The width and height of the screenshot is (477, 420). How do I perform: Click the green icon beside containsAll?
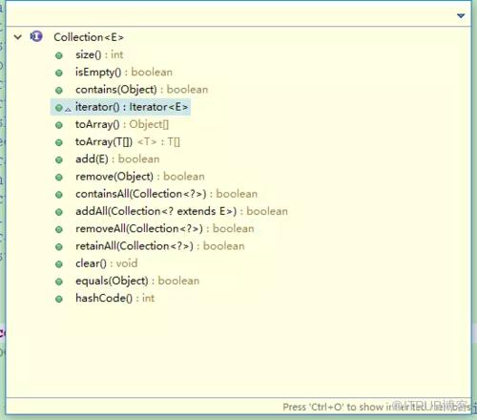59,195
